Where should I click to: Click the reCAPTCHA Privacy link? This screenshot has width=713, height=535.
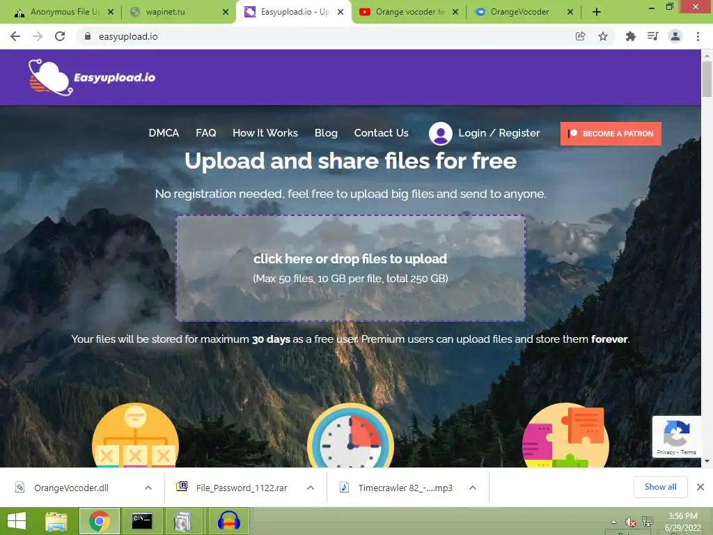[666, 452]
